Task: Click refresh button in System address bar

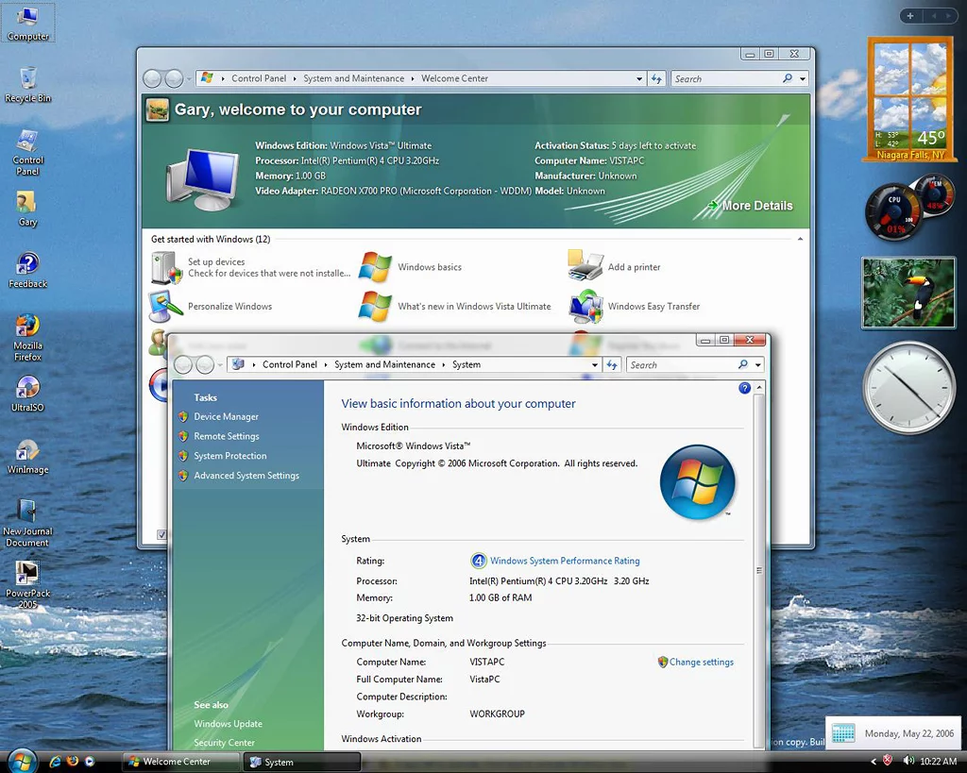Action: coord(613,364)
